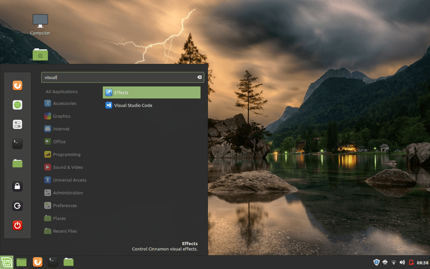This screenshot has height=269, width=430.
Task: Click the printer tray icon
Action: [385, 262]
